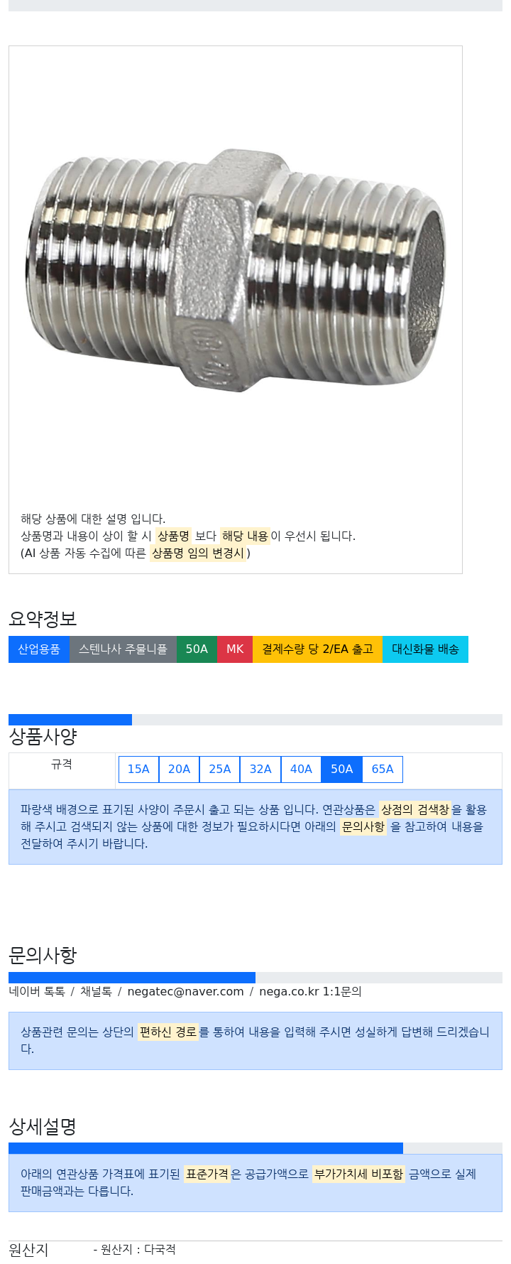Pick the 65A size button
The height and width of the screenshot is (1264, 511).
click(383, 769)
